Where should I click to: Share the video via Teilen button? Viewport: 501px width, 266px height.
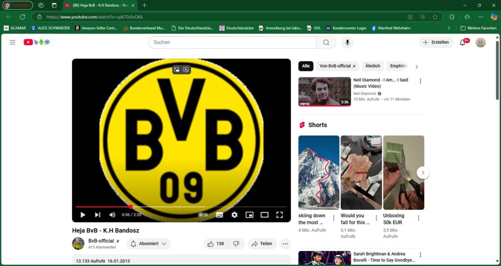(262, 244)
